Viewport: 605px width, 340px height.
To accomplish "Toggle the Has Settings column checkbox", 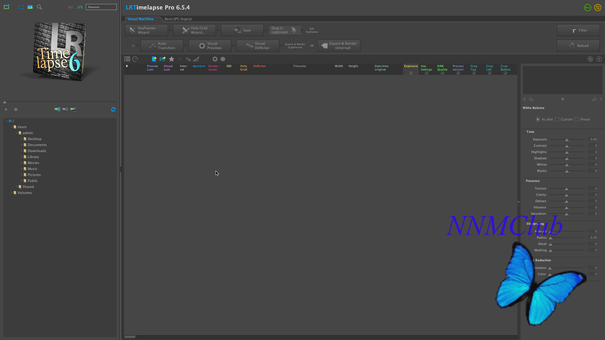I will [427, 73].
